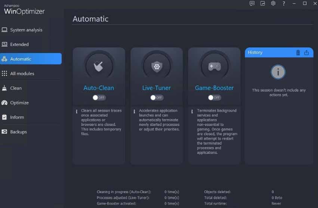This screenshot has height=208, width=318.
Task: Click the 'Automatic' page heading
Action: [x=90, y=19]
